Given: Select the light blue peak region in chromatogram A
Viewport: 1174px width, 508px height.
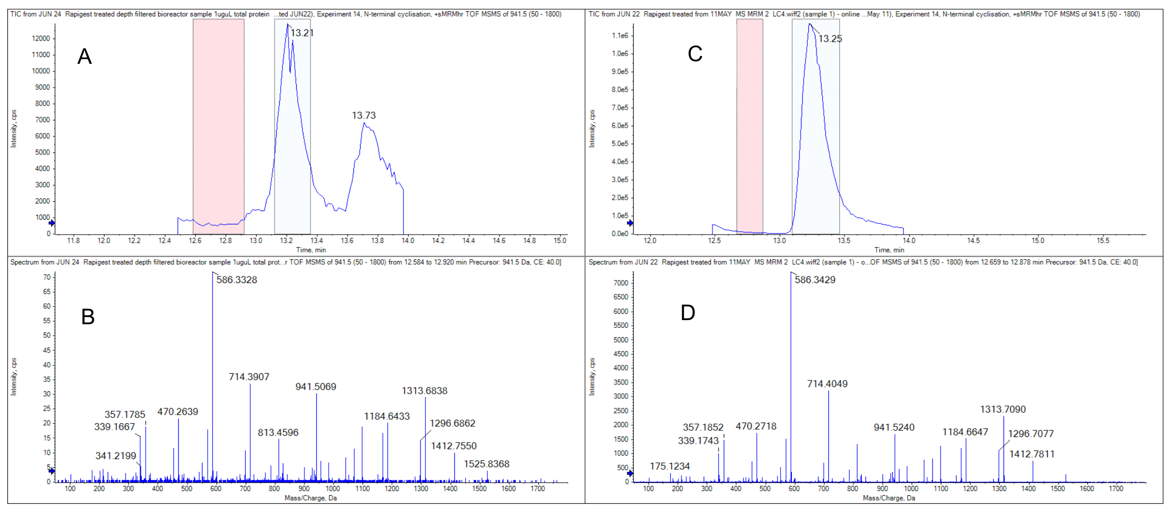Looking at the screenshot, I should tap(293, 127).
